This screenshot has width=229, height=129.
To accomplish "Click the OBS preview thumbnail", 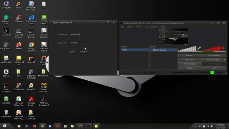I will (x=173, y=37).
